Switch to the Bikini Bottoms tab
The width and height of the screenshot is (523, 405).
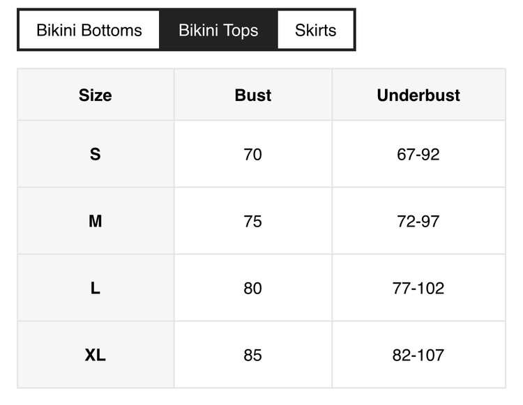click(x=89, y=31)
